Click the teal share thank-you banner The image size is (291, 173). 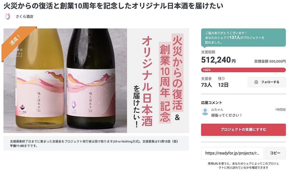pyautogui.click(x=243, y=37)
